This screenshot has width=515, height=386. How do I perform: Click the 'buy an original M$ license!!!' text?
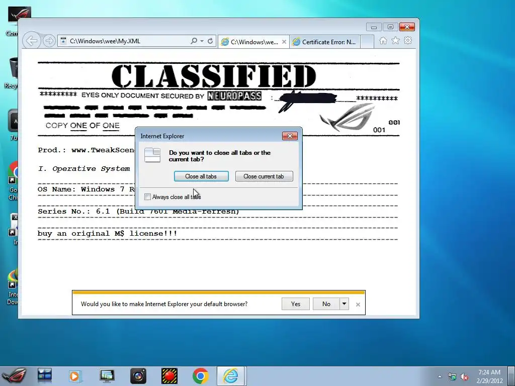[108, 234]
